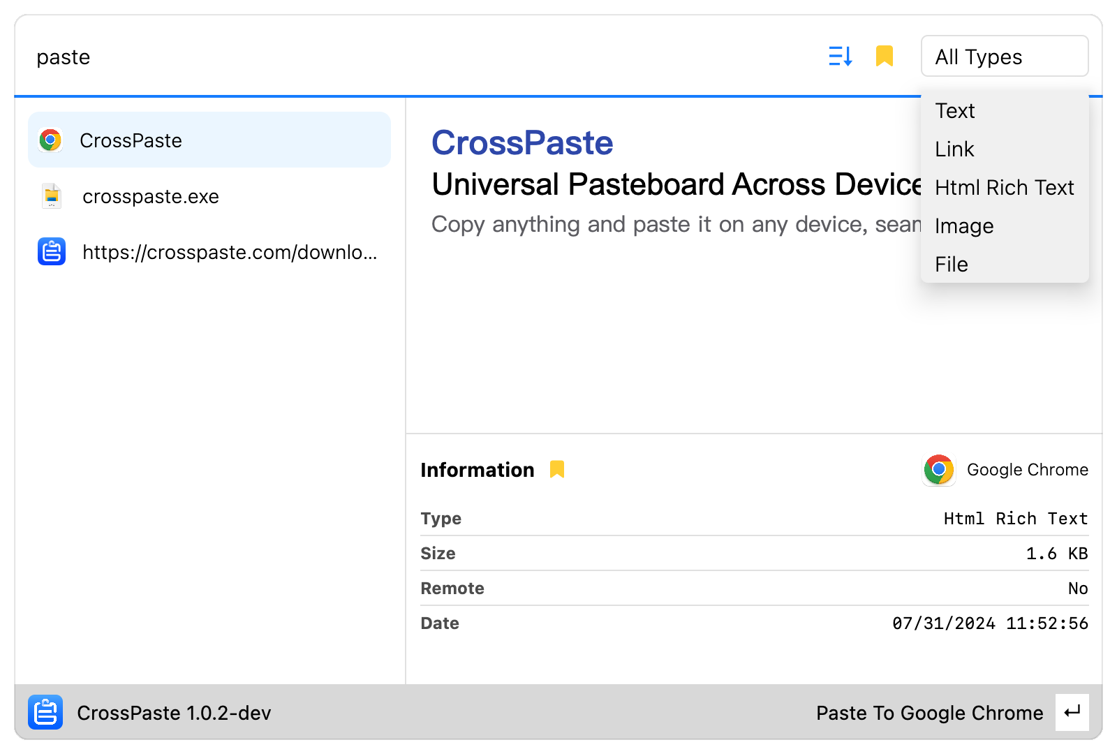Click Chrome icon beside CrossPaste entry

(x=50, y=140)
